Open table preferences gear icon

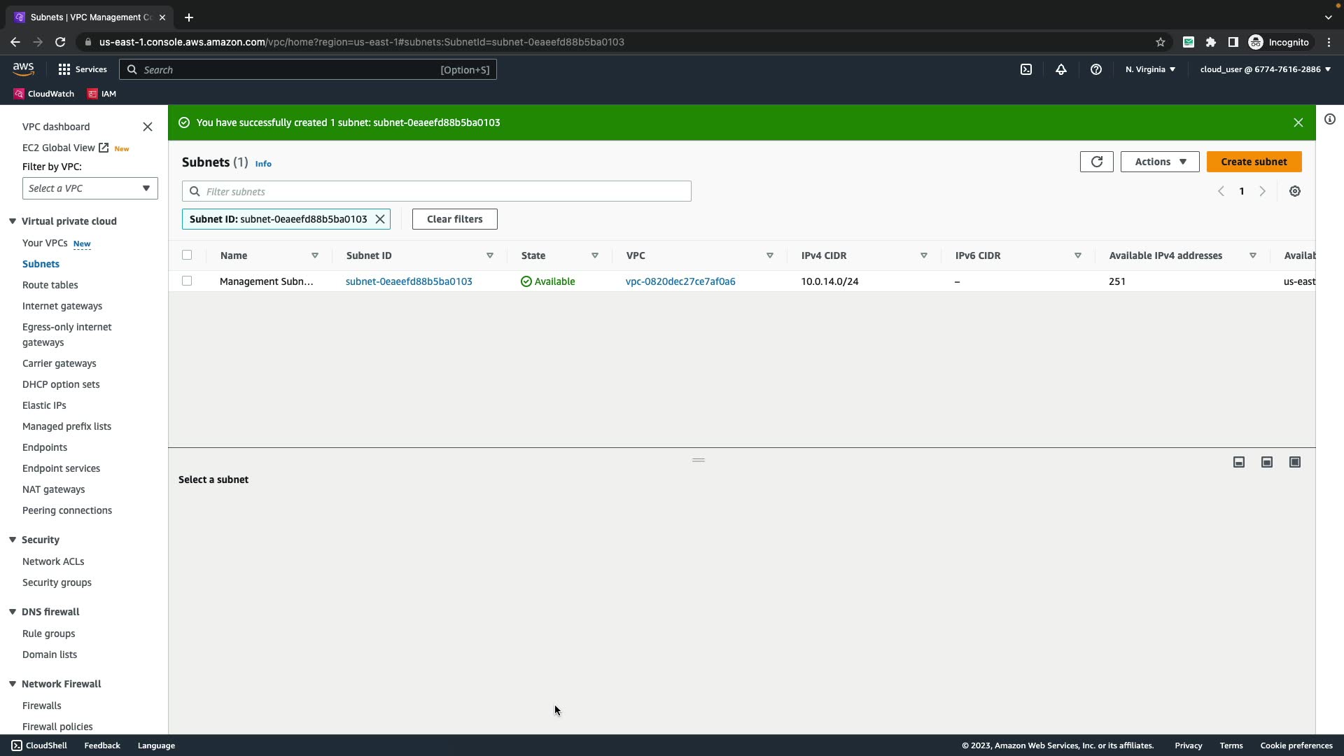1294,191
